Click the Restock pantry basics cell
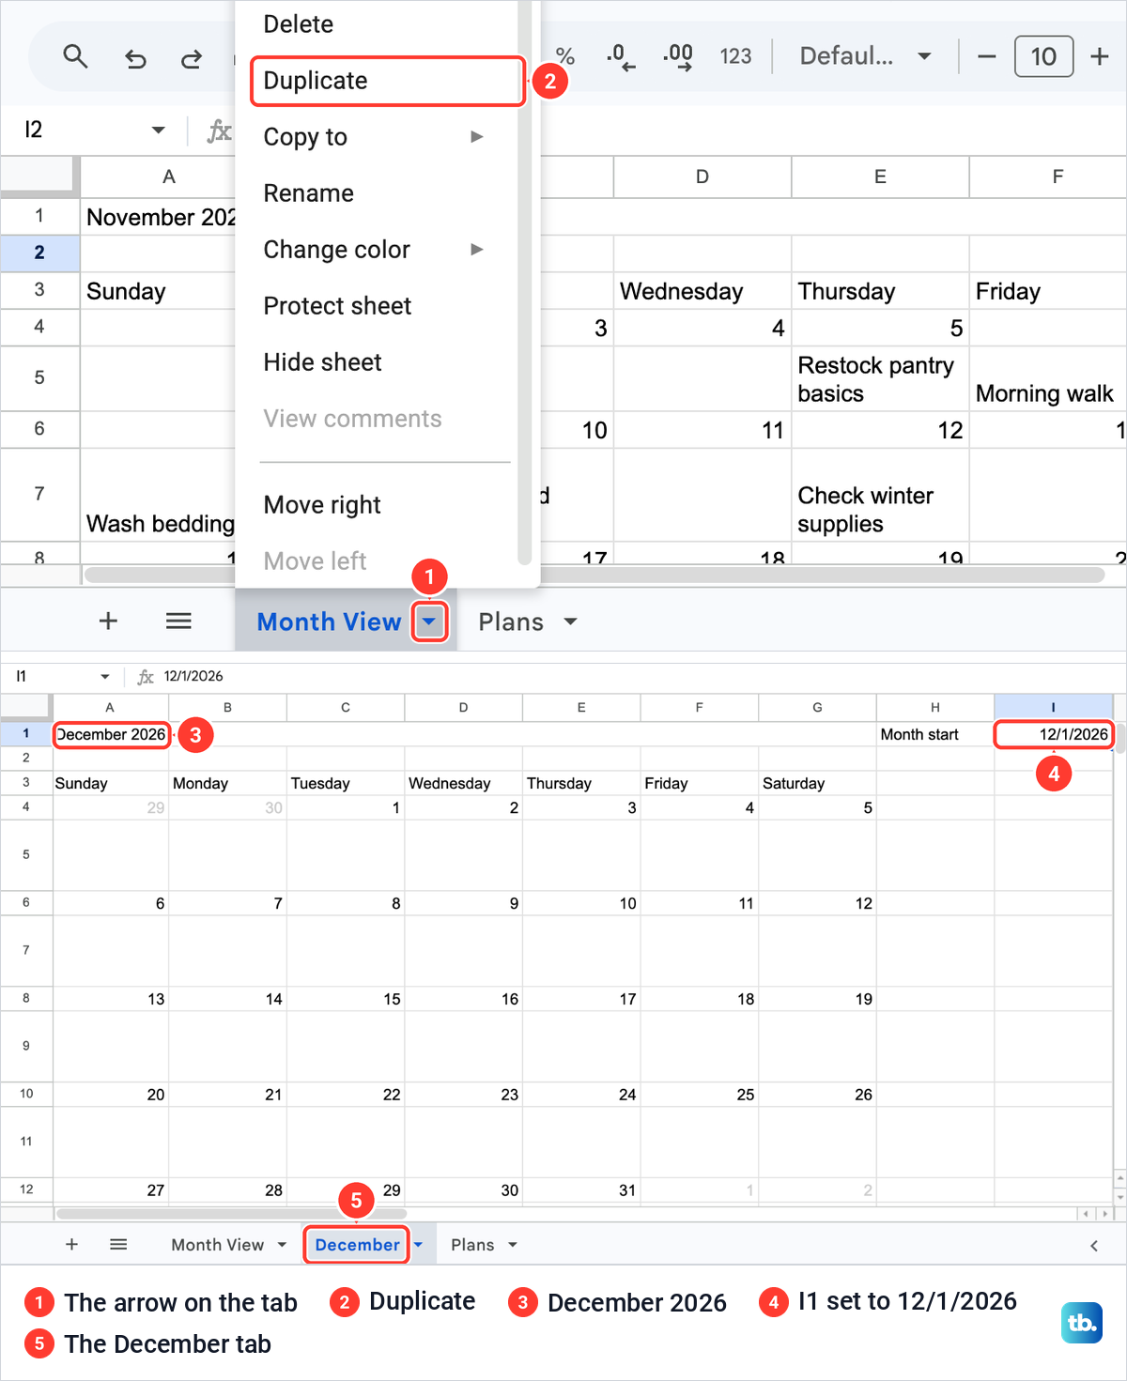The image size is (1127, 1381). click(880, 378)
